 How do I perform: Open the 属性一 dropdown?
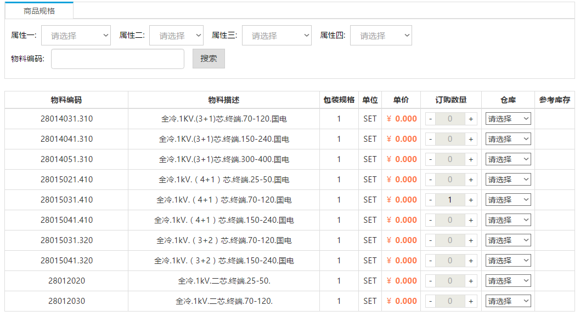(76, 35)
